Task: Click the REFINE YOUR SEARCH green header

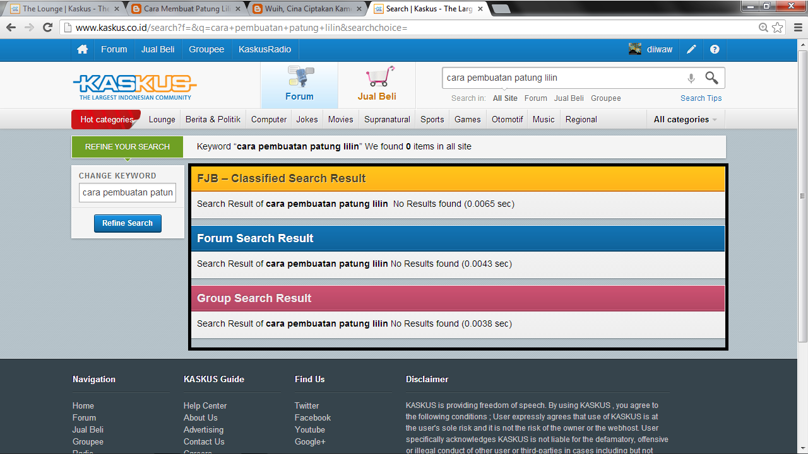Action: pos(128,147)
